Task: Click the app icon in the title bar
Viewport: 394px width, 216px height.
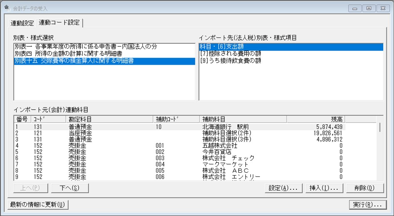Action: [x=7, y=8]
